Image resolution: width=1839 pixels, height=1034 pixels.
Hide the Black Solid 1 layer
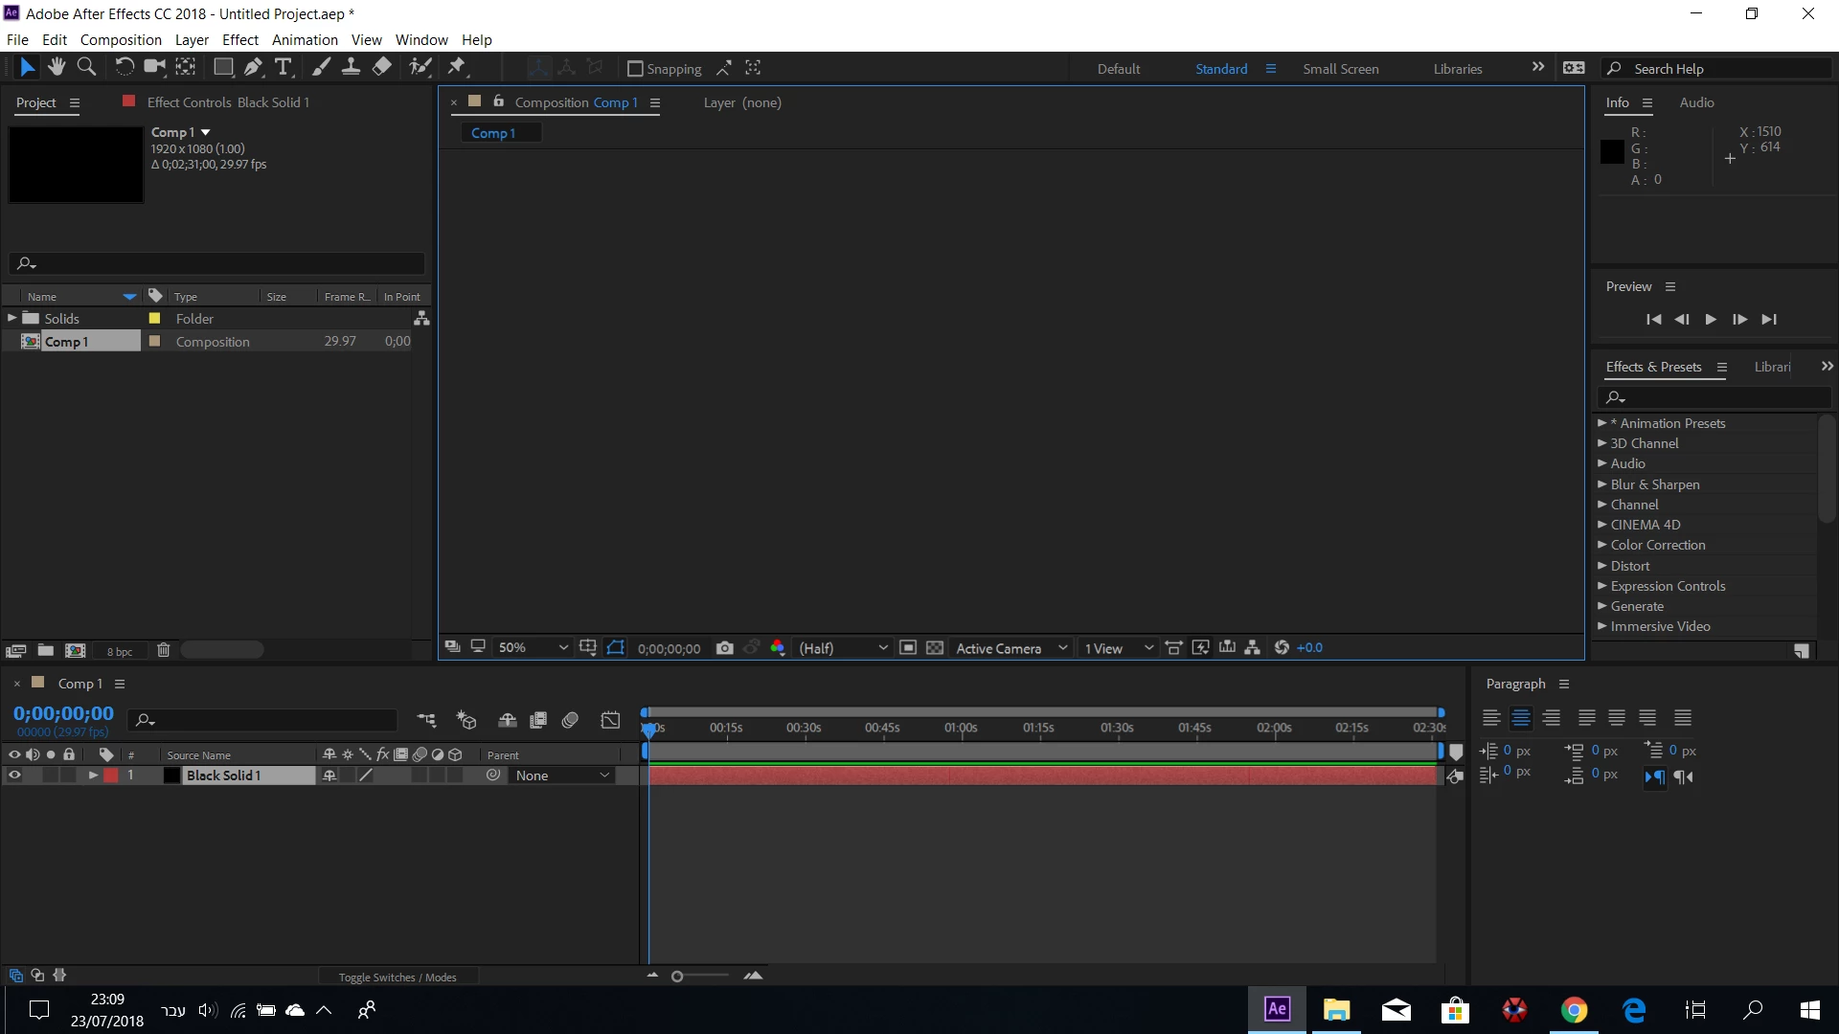point(14,775)
